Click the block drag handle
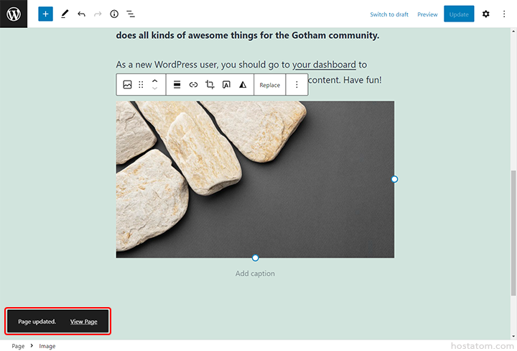The image size is (517, 351). point(141,85)
